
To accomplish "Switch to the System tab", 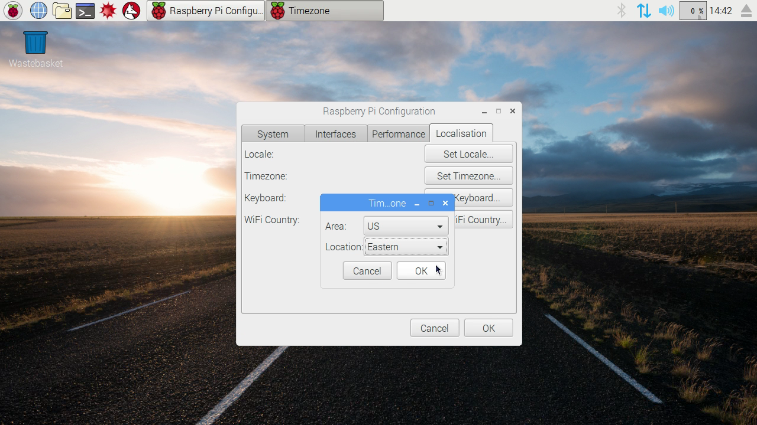I will [273, 134].
